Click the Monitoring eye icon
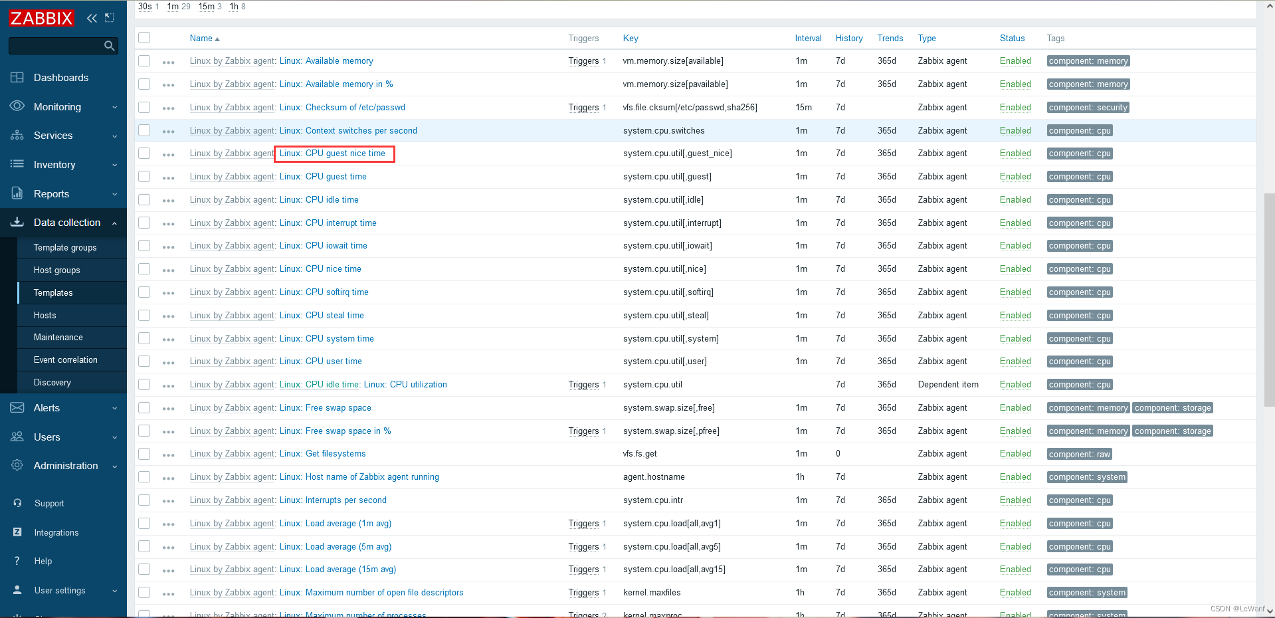 click(17, 106)
